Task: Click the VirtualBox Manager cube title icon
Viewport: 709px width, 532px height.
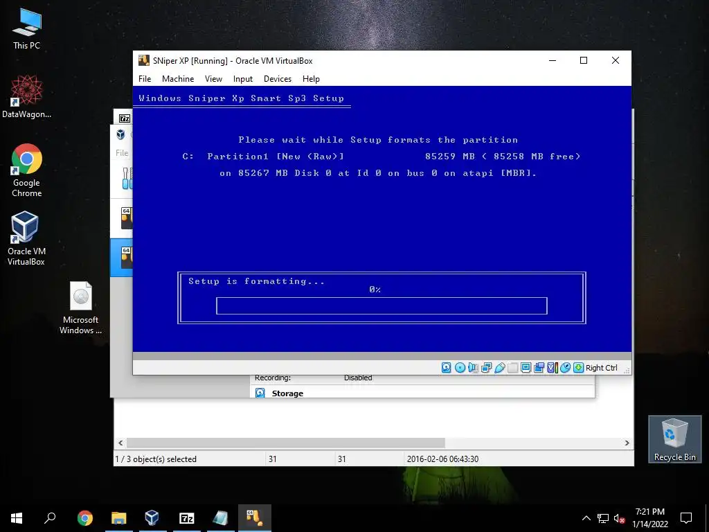Action: (120, 134)
